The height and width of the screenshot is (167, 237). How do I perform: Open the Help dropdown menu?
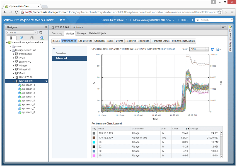pyautogui.click(x=185, y=20)
